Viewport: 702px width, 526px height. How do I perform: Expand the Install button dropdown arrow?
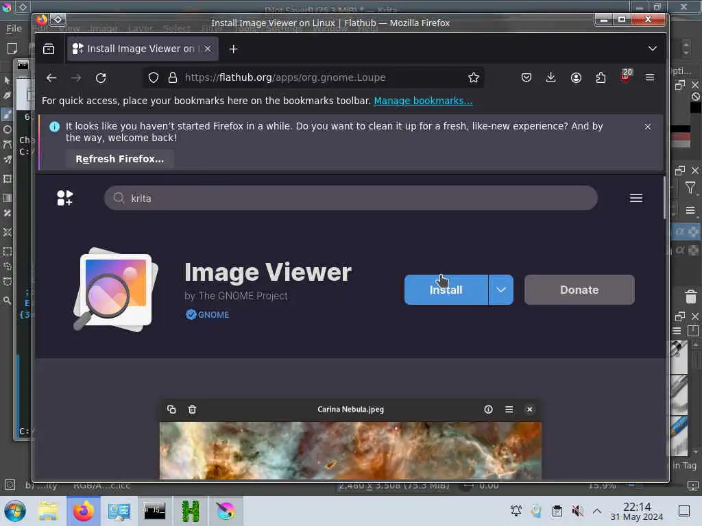click(501, 290)
